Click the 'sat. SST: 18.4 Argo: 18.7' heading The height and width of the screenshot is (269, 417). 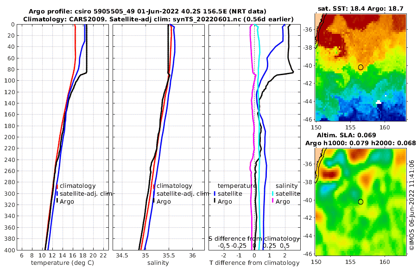click(360, 9)
